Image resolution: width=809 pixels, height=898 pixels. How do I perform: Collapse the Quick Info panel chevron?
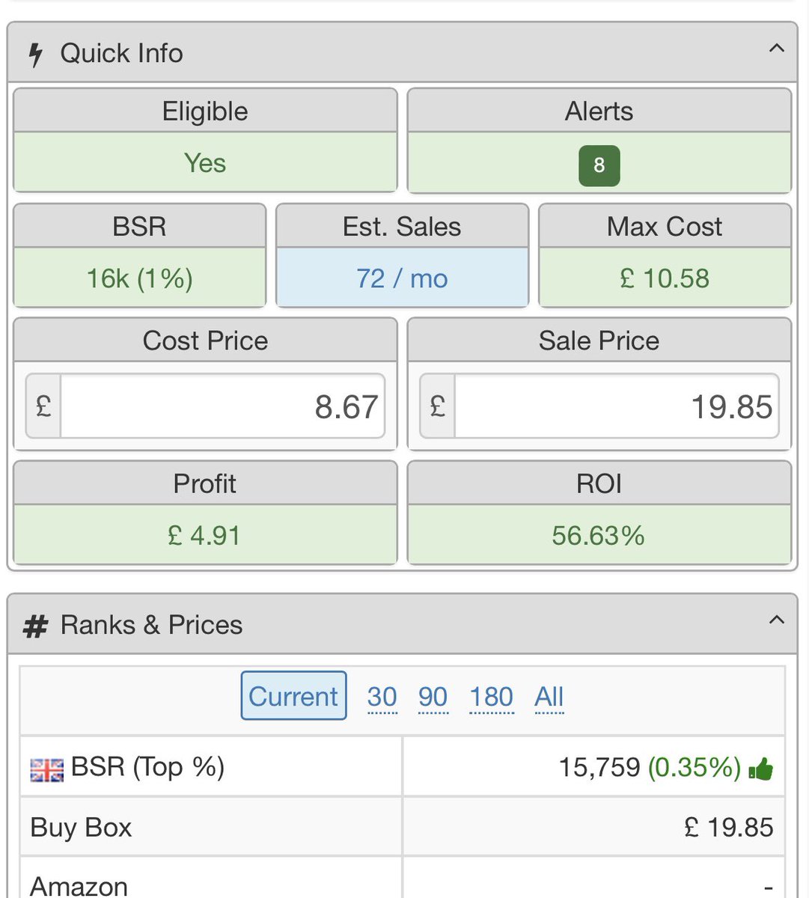776,49
